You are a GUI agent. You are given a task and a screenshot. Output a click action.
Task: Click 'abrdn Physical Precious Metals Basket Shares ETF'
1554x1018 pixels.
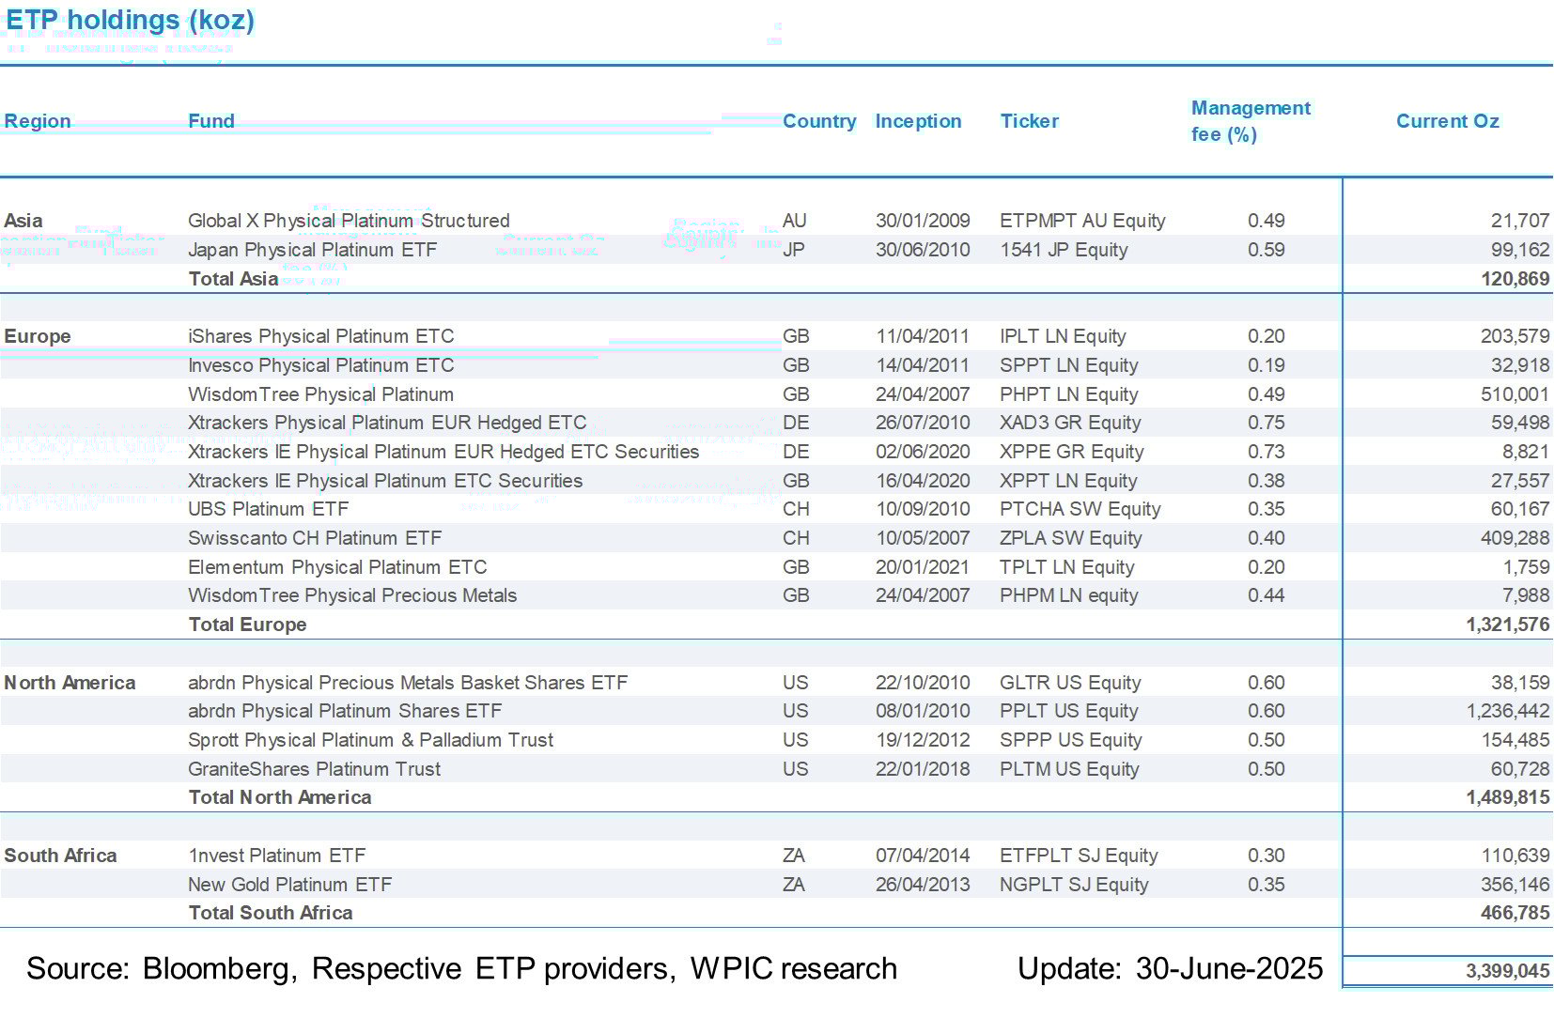[x=408, y=683]
